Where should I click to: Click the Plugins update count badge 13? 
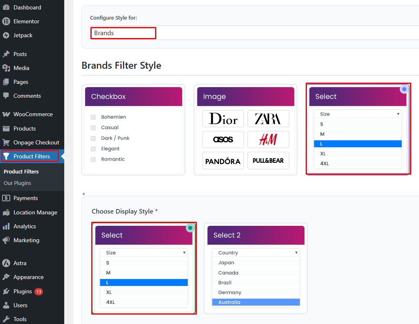[38, 291]
